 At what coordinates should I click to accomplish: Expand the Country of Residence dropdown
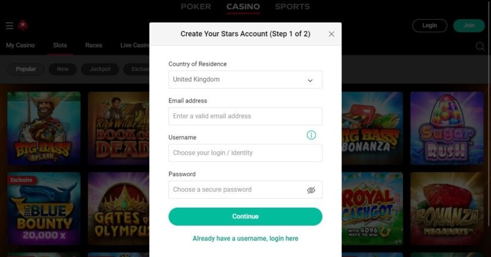click(x=245, y=80)
